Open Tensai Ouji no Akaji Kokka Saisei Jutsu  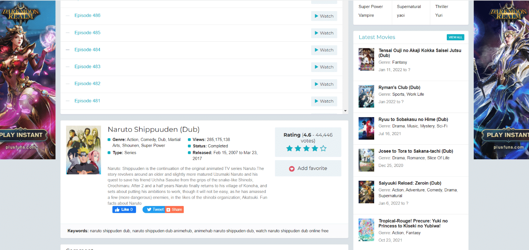coord(420,53)
